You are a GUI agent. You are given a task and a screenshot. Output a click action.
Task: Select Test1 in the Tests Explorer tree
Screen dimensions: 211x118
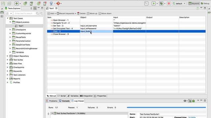pyautogui.click(x=21, y=26)
